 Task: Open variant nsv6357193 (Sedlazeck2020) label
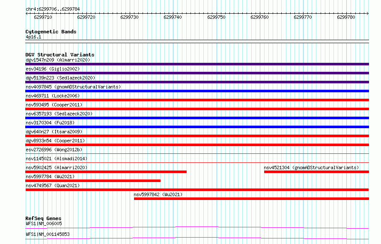point(59,114)
